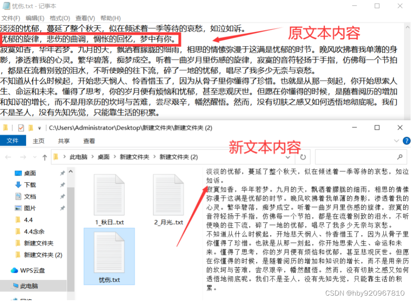Image resolution: width=411 pixels, height=301 pixels.
Task: Expand the Explorer ribbon with the chevron
Action: click(x=396, y=141)
